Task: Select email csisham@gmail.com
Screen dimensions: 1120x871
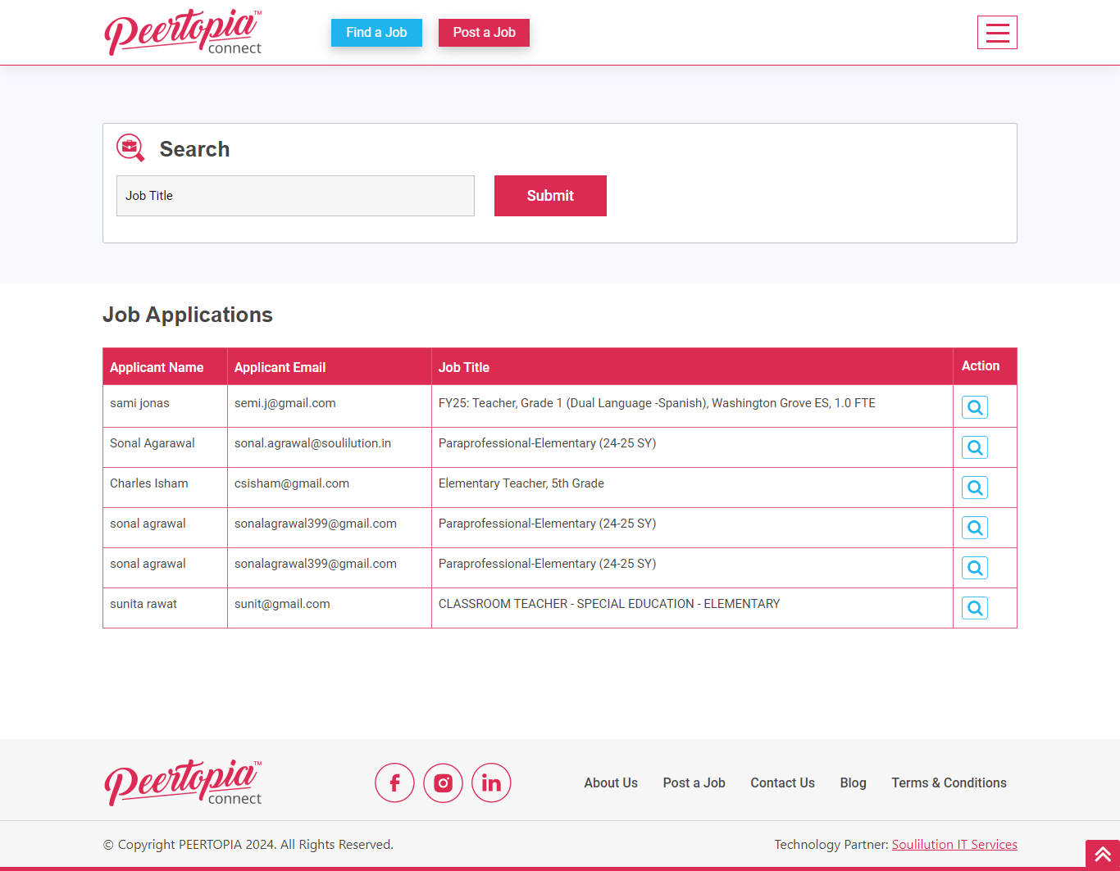Action: 292,483
